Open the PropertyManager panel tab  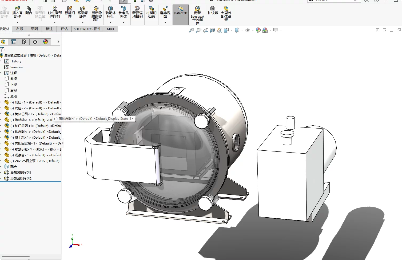pos(14,42)
